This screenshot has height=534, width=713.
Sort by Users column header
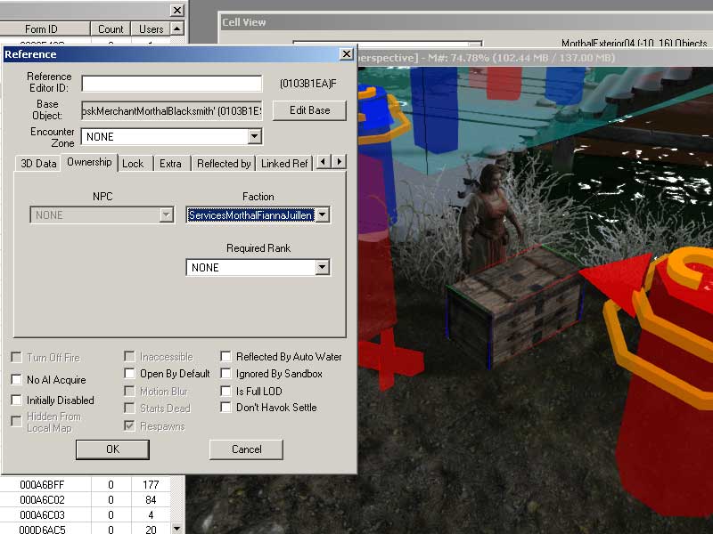point(151,29)
